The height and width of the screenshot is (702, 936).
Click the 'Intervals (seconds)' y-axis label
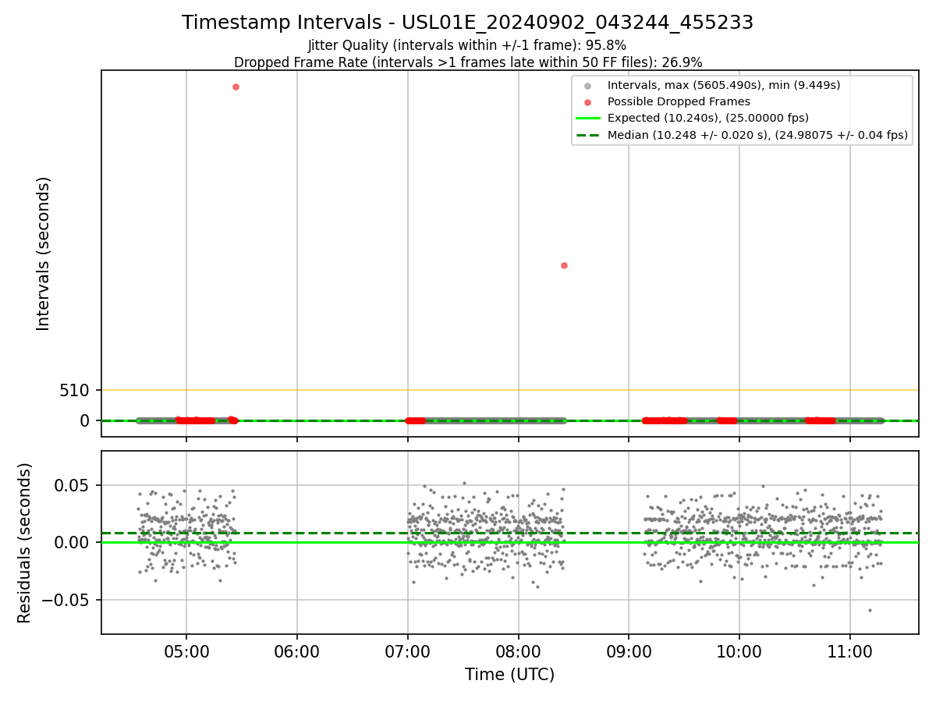44,253
